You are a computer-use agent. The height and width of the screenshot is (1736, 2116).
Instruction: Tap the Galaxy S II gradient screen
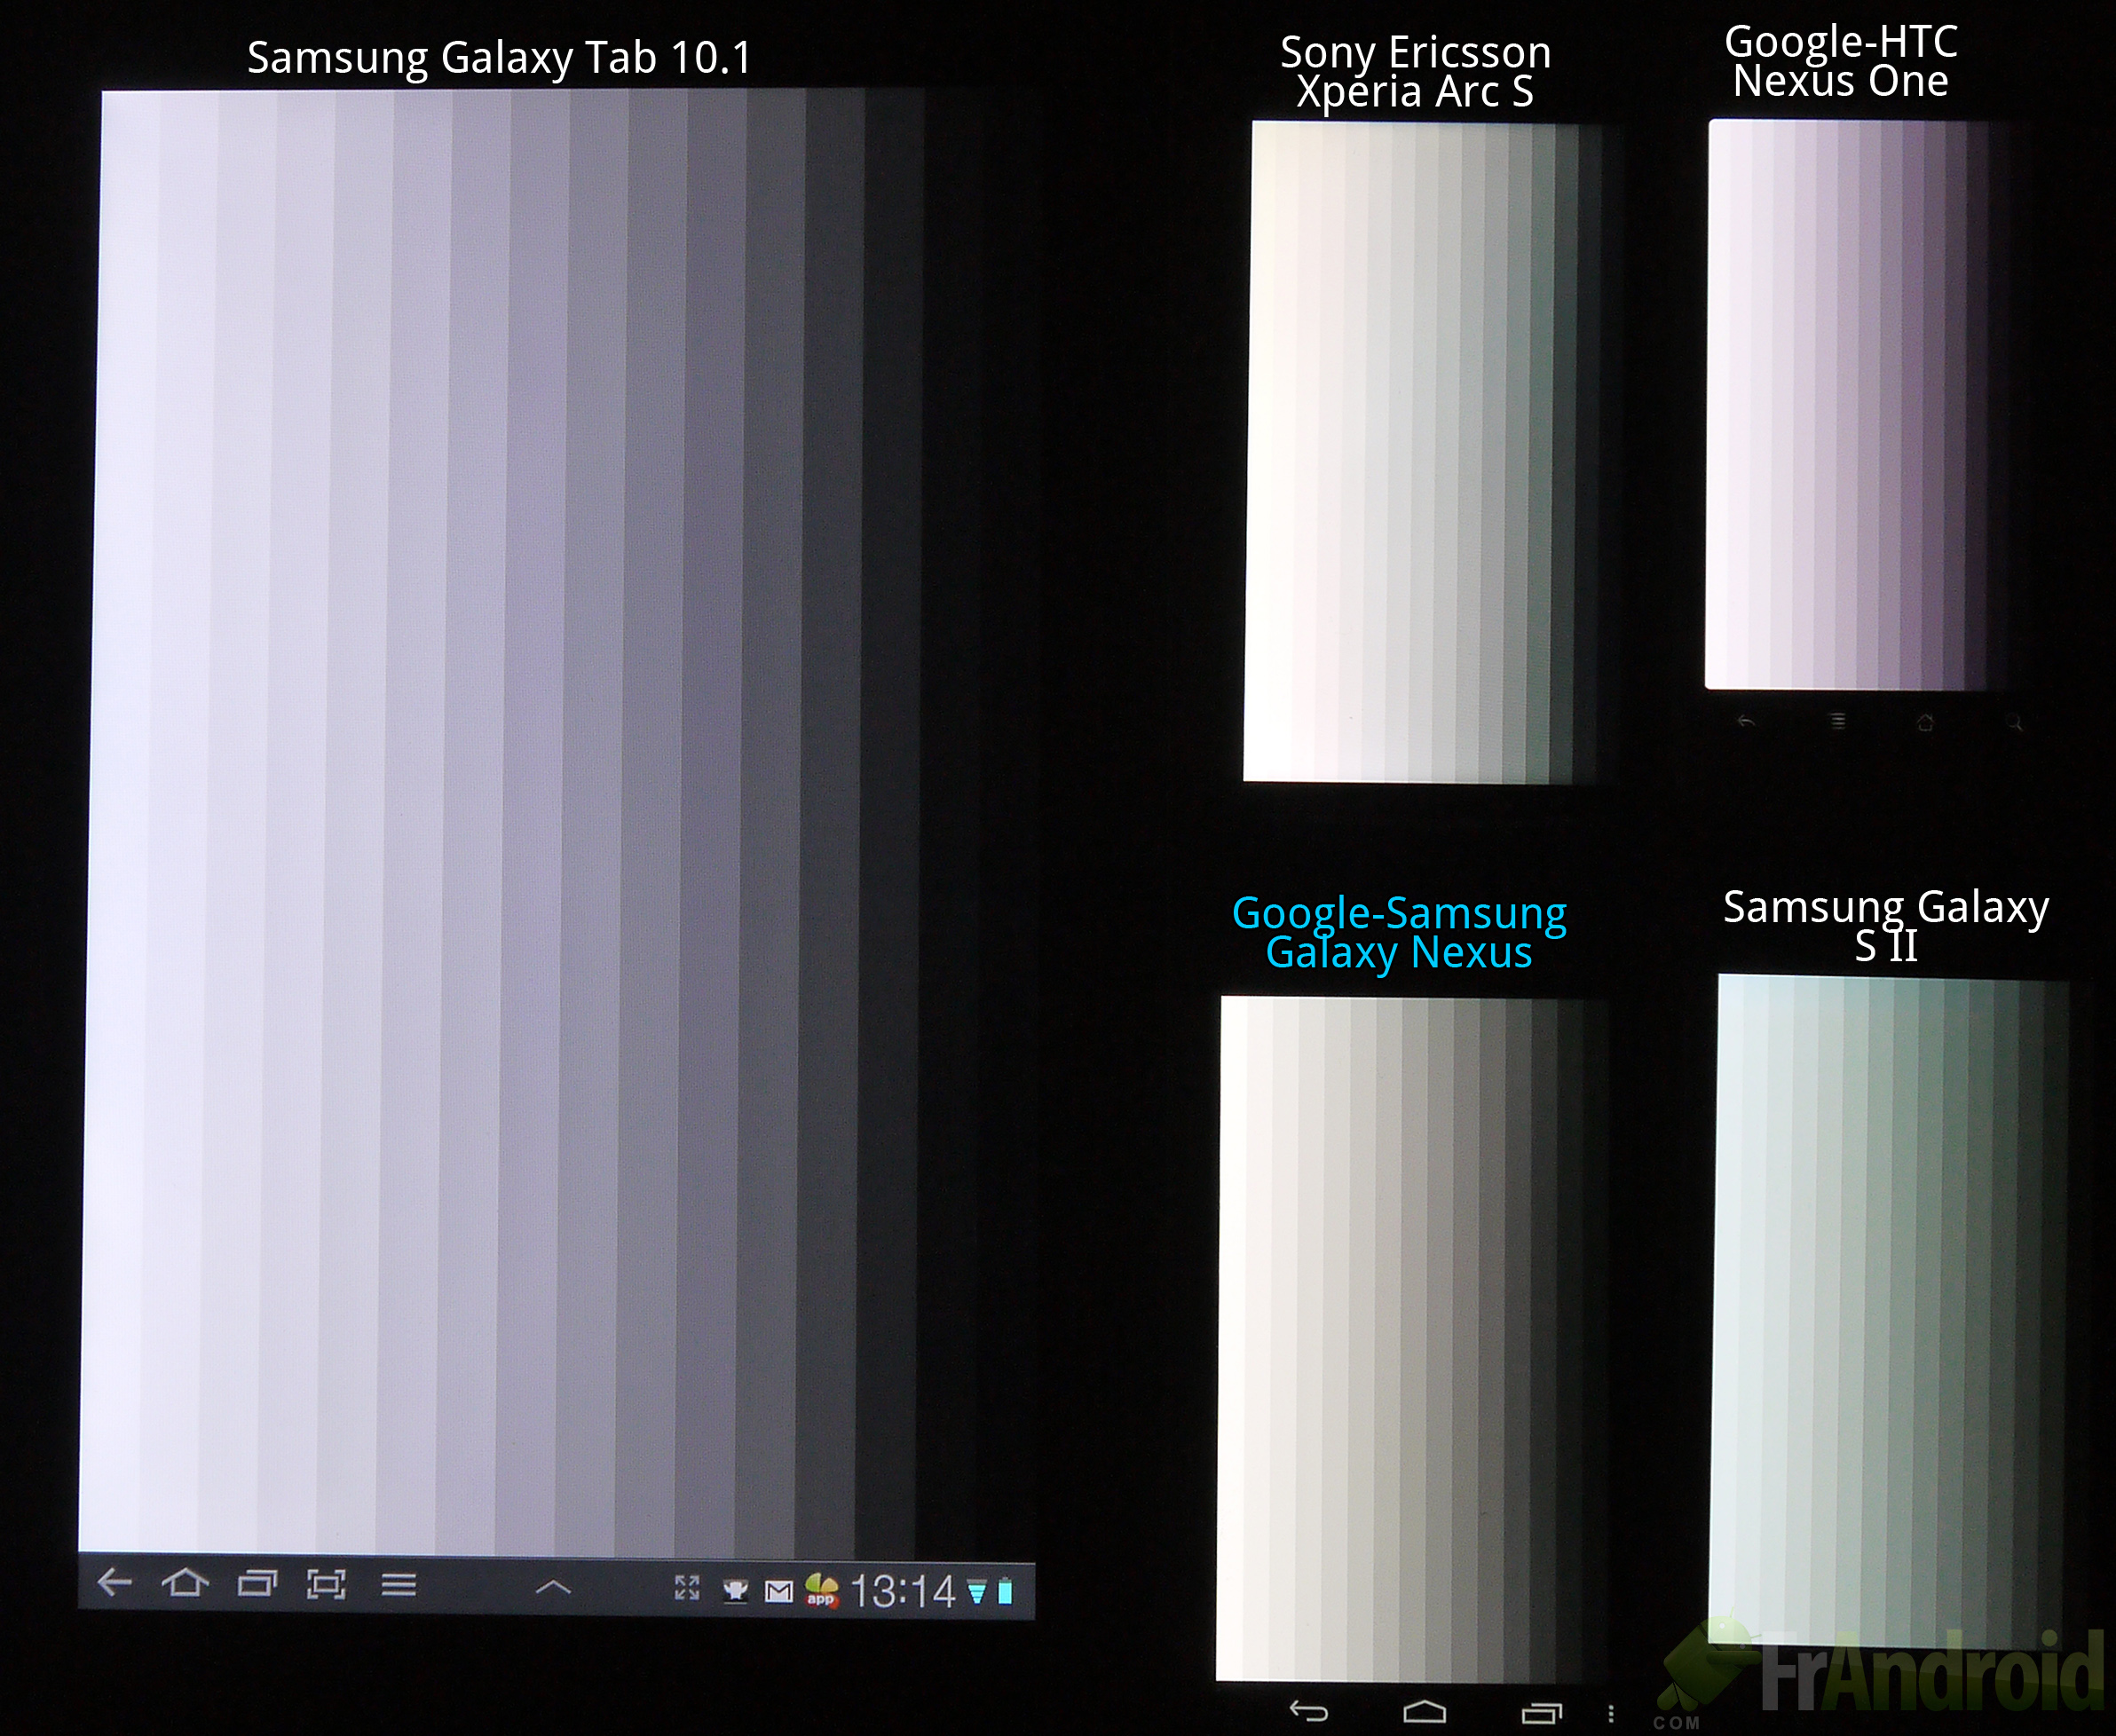(x=1889, y=1311)
